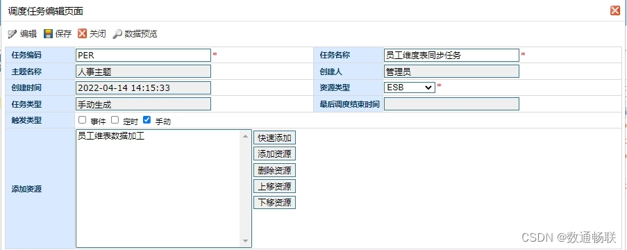
Task: Click the pencil Edit icon in toolbar
Action: pos(12,34)
